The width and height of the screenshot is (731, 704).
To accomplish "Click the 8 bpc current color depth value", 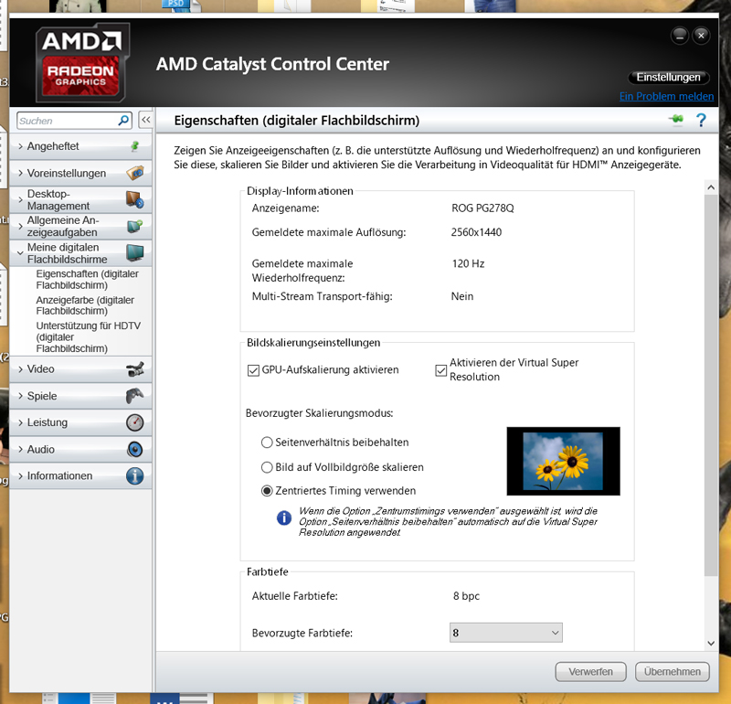I will click(466, 596).
